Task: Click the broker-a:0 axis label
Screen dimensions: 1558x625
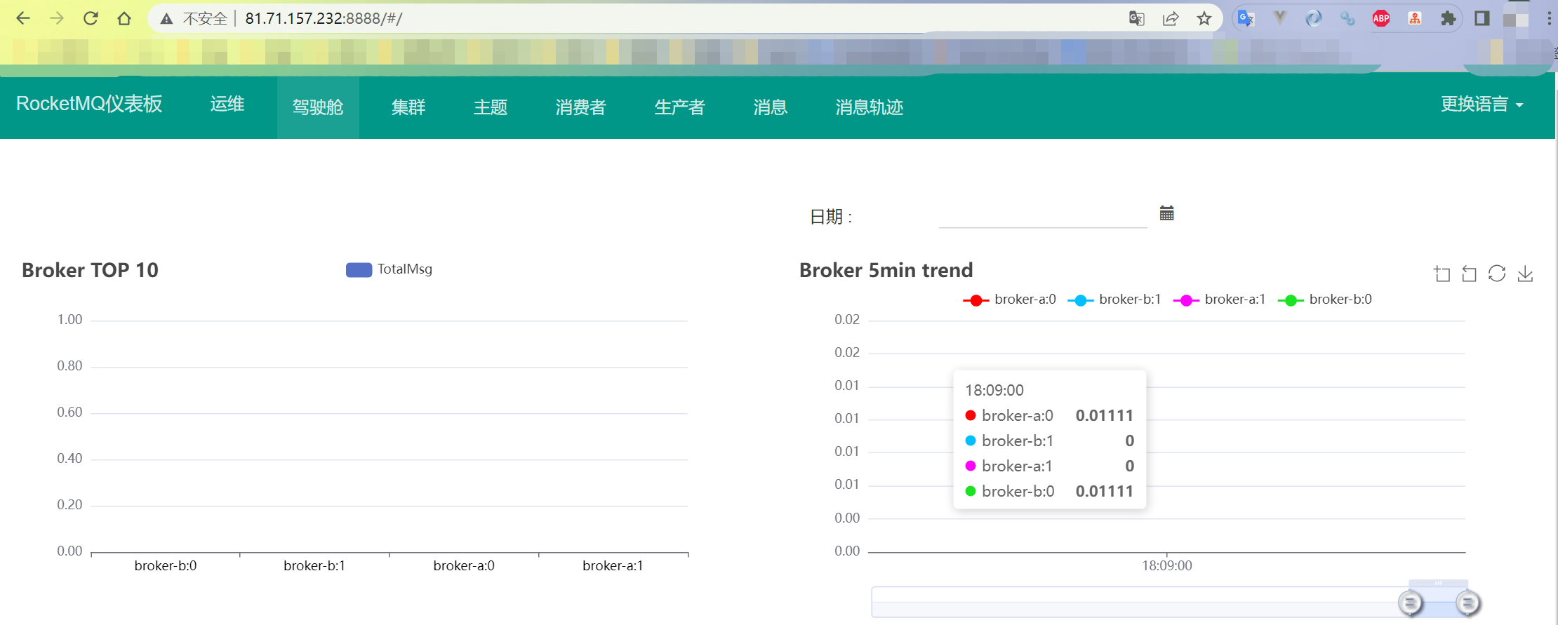Action: click(x=464, y=565)
